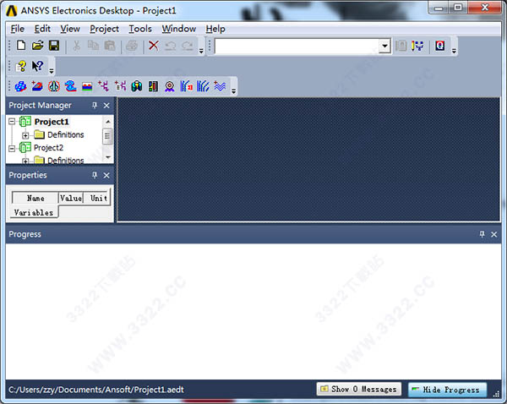Open the Tools menu
Screen dimensions: 507x404
click(x=140, y=29)
